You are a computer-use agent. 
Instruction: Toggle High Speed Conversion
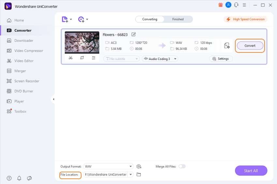246,19
